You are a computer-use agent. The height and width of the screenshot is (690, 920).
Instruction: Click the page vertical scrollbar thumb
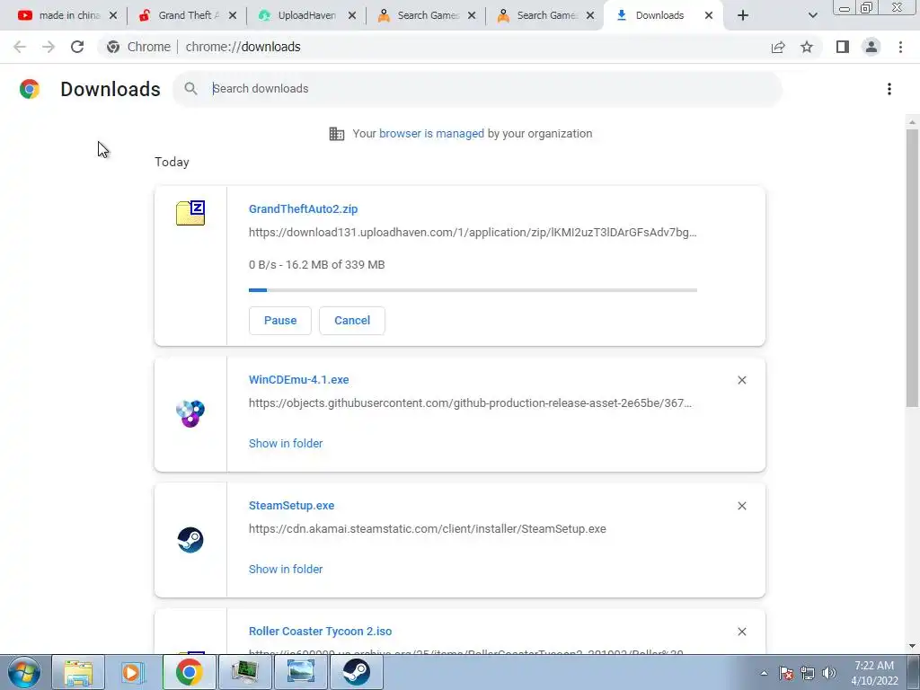pyautogui.click(x=912, y=268)
